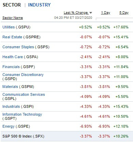The image size is (133, 142).
Task: Sort by the Sector Name column header
Action: (x=13, y=18)
